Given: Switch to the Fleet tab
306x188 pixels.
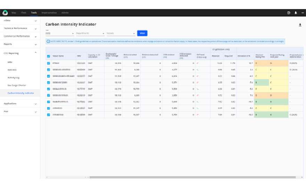Looking at the screenshot, I should point(24,13).
